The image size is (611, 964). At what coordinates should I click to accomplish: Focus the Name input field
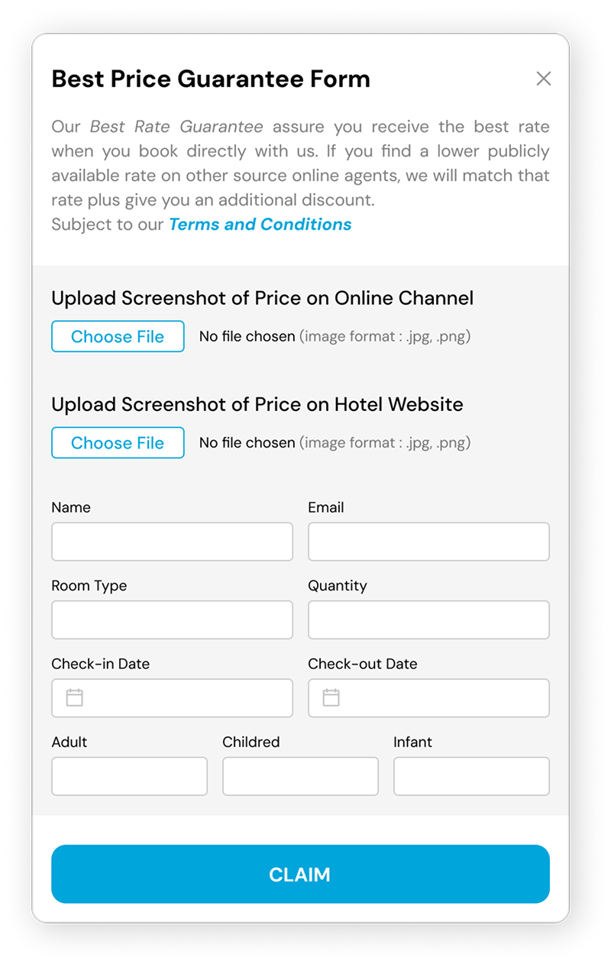[172, 542]
